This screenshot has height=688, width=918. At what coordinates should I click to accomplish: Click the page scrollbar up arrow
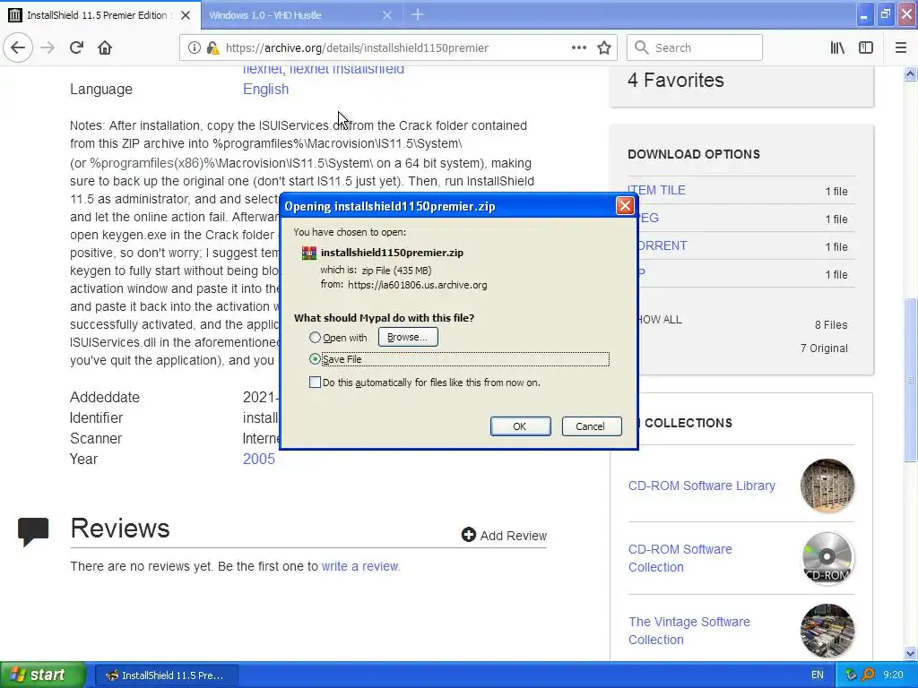(911, 73)
